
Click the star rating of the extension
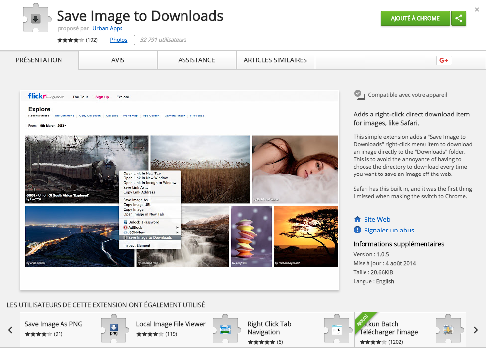click(70, 40)
